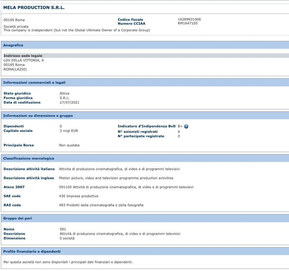Expand the Informazioni su dimensione e gruppo header
This screenshot has width=289, height=271.
[38, 116]
